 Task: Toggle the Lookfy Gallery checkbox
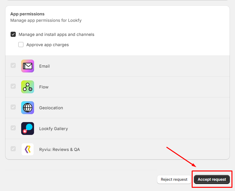(x=13, y=128)
